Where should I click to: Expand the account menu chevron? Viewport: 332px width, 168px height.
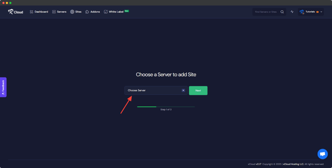(321, 12)
